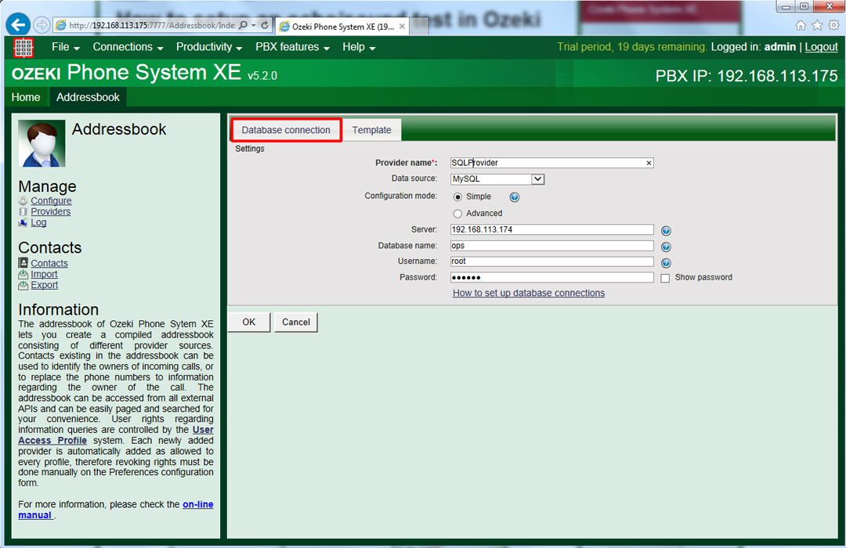Expand the Connections menu
Image resolution: width=846 pixels, height=548 pixels.
tap(128, 47)
